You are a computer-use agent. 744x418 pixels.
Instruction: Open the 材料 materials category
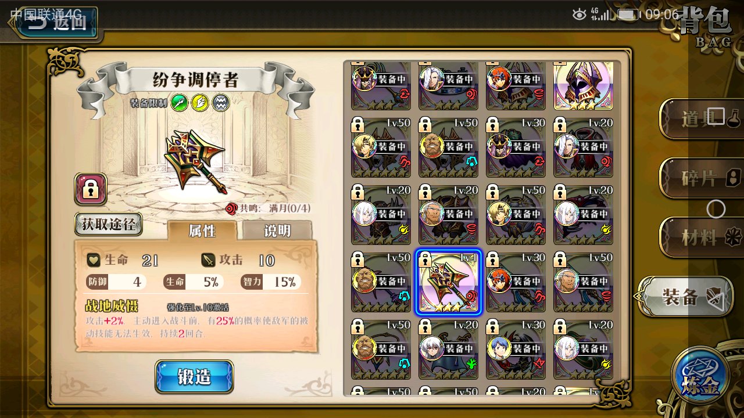pos(702,237)
